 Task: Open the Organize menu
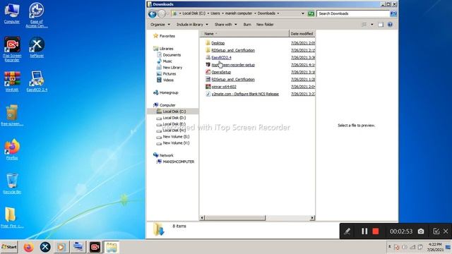tap(160, 25)
